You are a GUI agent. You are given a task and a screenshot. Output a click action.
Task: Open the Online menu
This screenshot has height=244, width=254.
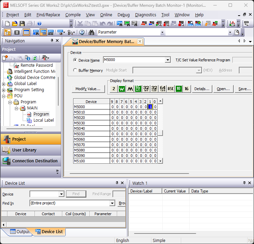[106, 15]
